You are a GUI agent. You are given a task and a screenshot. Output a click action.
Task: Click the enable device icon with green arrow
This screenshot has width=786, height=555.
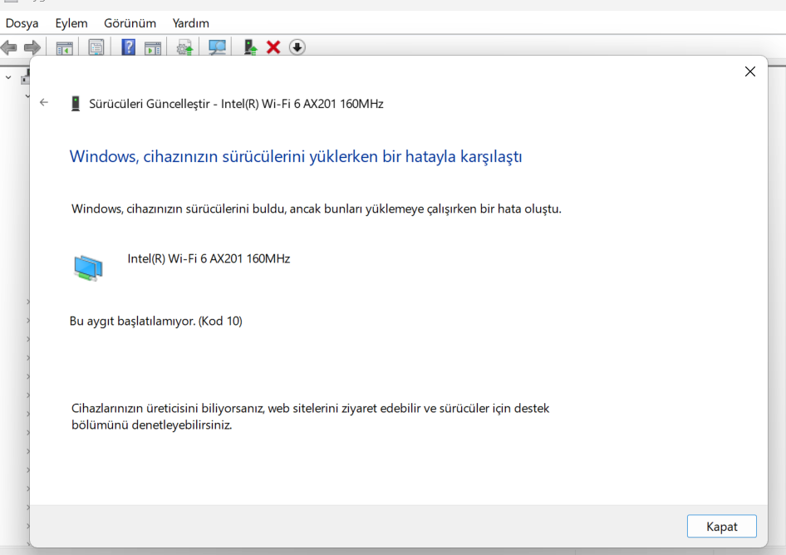[x=250, y=47]
